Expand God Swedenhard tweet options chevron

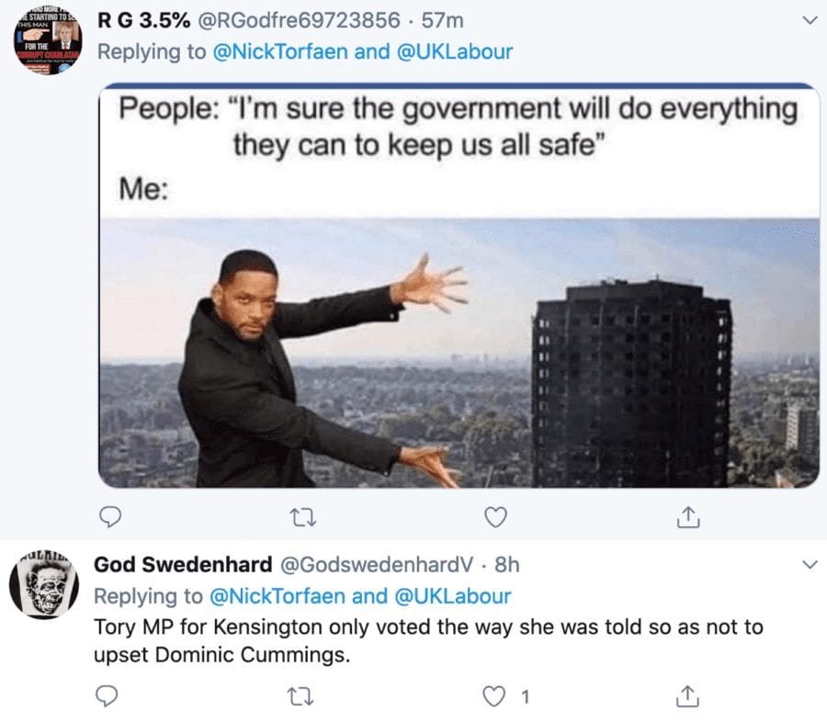pos(809,563)
